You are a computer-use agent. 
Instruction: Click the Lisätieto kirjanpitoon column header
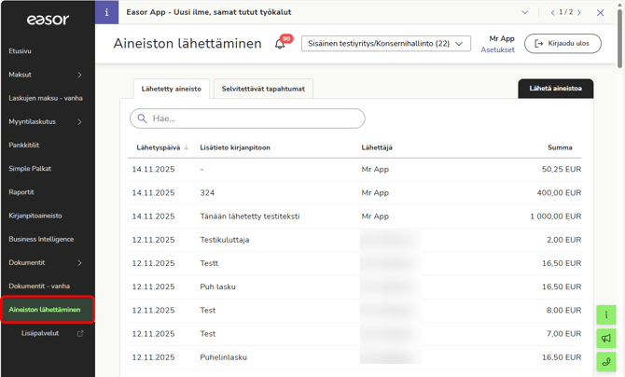[235, 147]
